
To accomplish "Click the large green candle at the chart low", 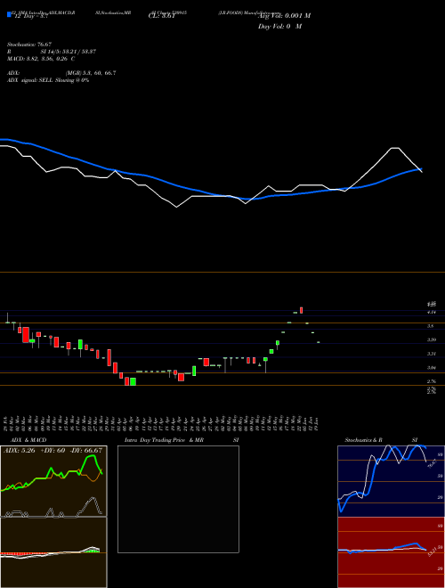I will pos(133,381).
